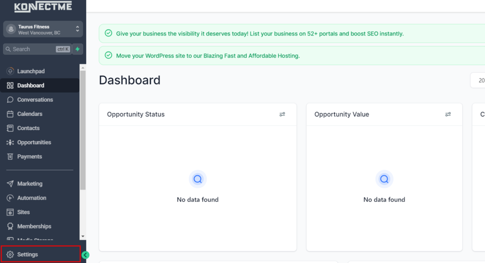This screenshot has width=485, height=263.
Task: Open the date range selector
Action: coord(477,81)
